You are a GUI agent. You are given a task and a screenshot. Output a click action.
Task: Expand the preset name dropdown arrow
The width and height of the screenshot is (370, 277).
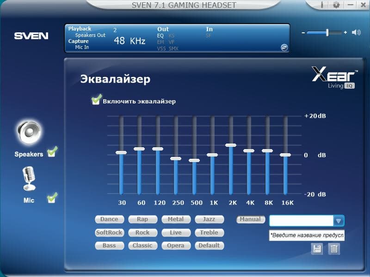pos(339,221)
